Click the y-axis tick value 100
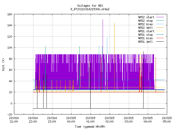 tap(10, 48)
